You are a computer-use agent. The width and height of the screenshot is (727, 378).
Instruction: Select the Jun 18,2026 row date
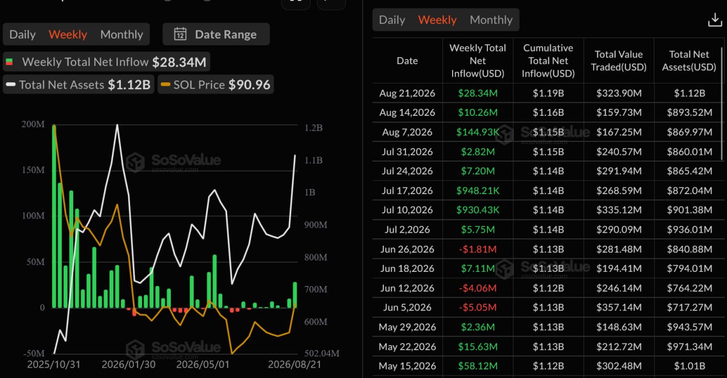coord(407,268)
